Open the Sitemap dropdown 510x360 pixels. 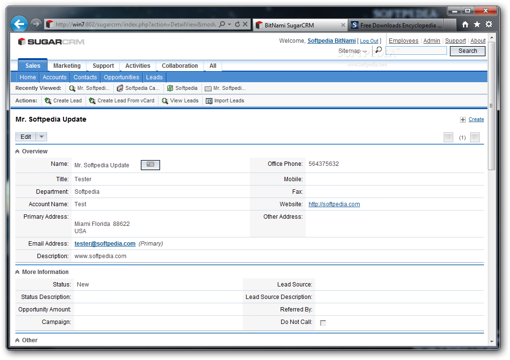coord(352,51)
